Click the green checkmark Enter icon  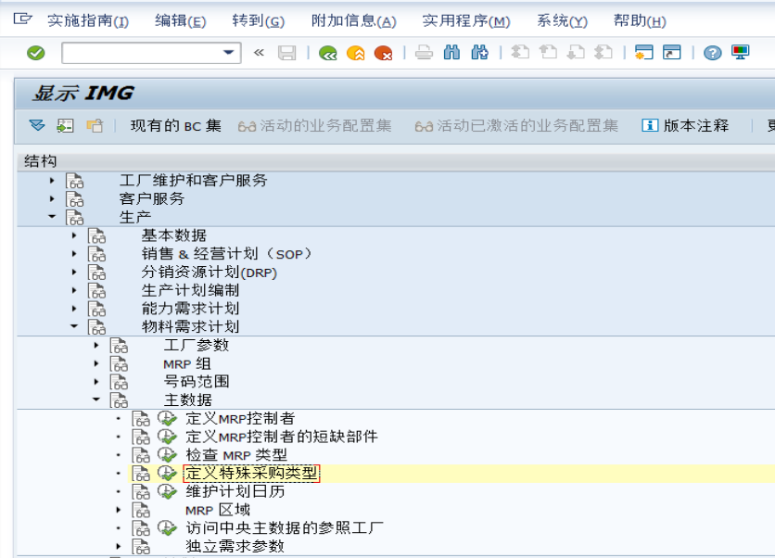click(35, 53)
